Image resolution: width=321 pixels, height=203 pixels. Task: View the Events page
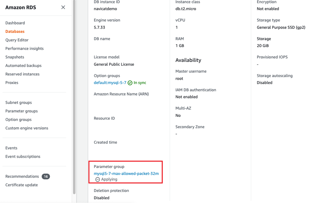click(x=11, y=148)
